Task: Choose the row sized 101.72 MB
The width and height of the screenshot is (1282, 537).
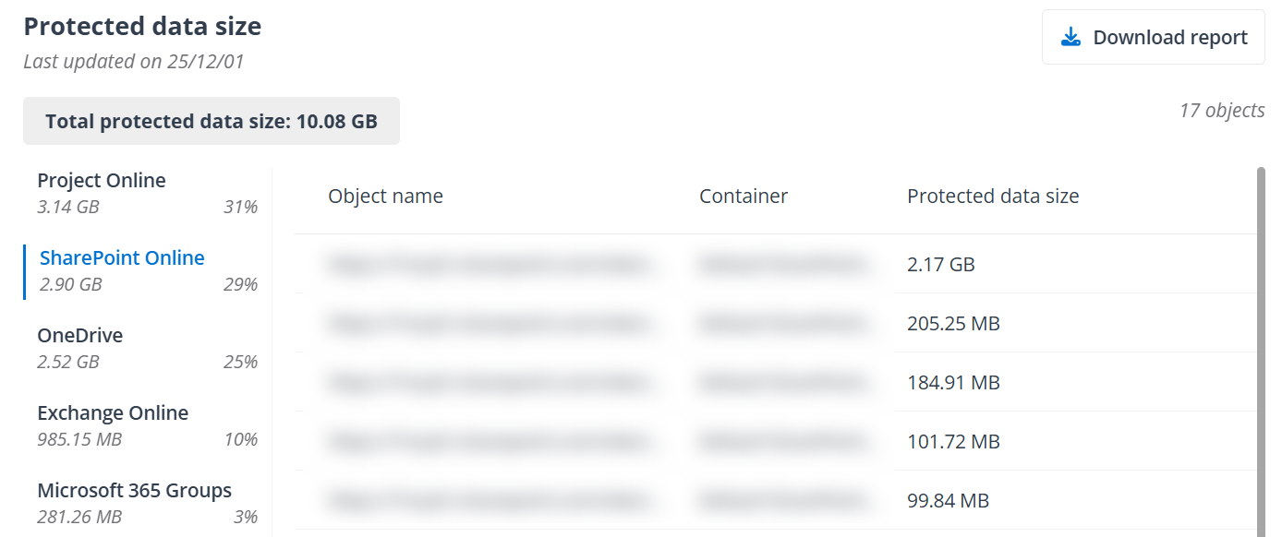Action: (953, 442)
